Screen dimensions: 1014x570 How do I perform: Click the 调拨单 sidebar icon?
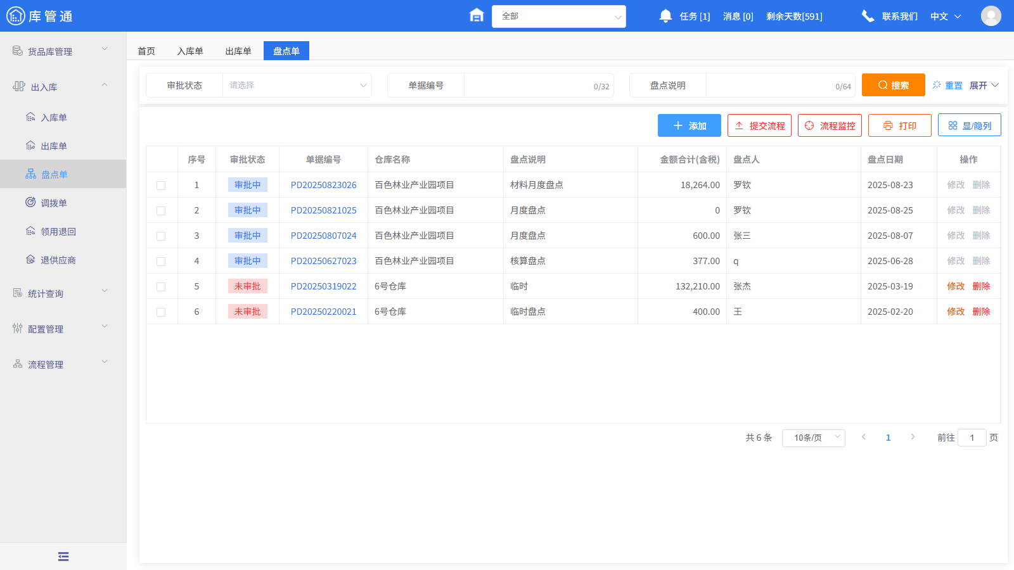pyautogui.click(x=30, y=202)
